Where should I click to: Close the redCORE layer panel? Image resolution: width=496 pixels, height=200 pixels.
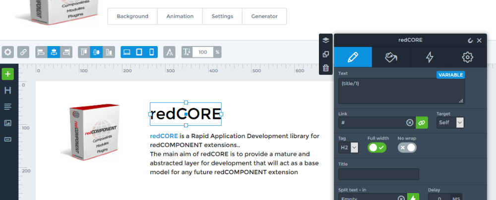coord(479,41)
